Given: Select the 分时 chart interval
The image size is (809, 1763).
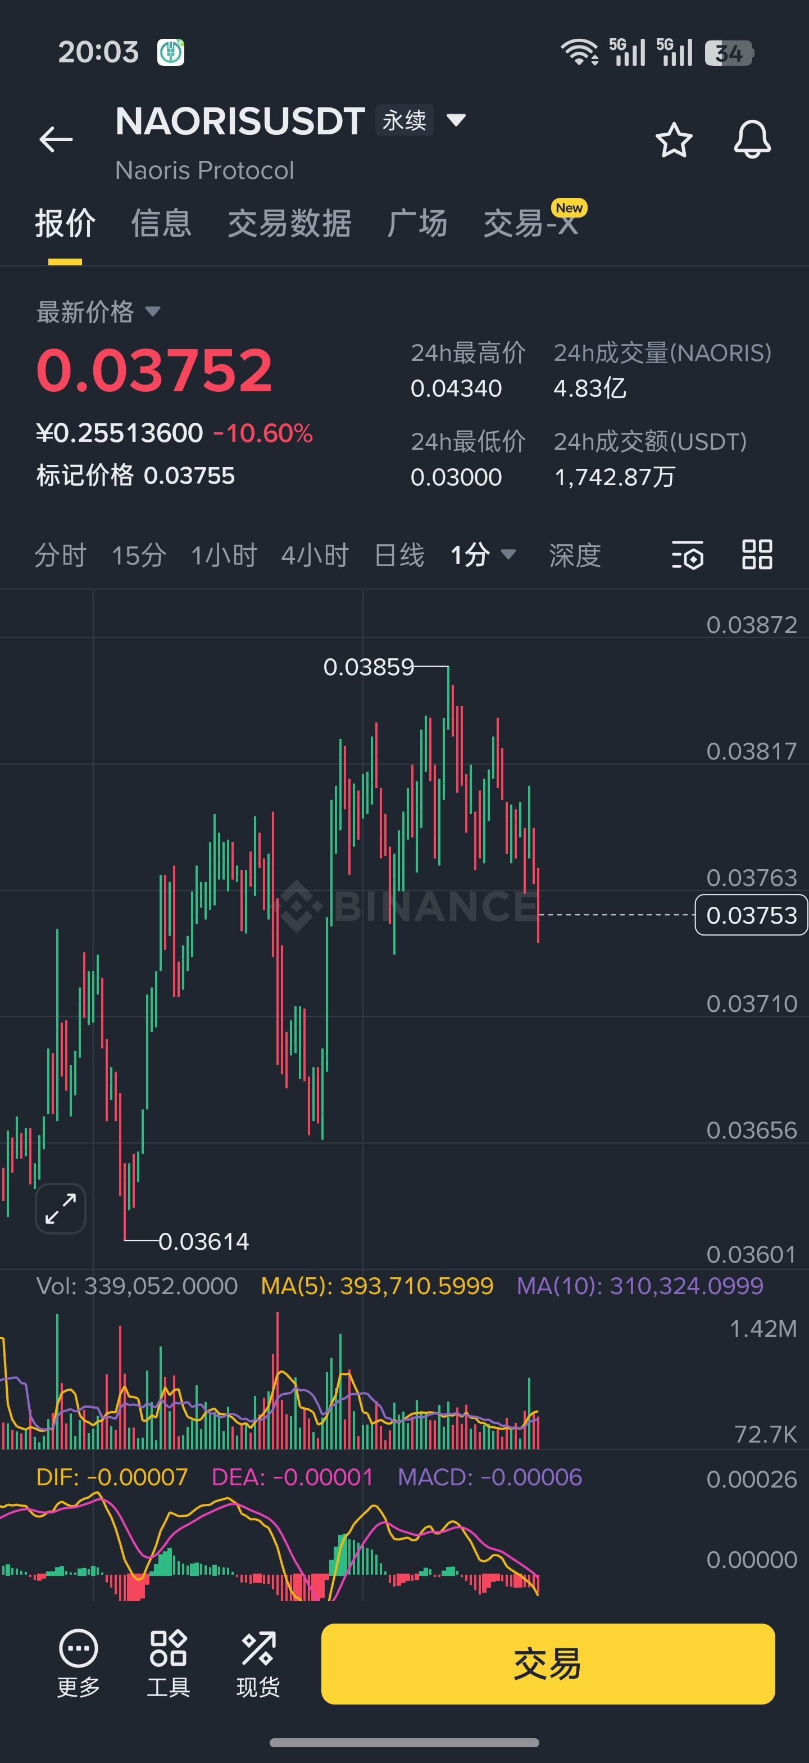Looking at the screenshot, I should pyautogui.click(x=60, y=555).
